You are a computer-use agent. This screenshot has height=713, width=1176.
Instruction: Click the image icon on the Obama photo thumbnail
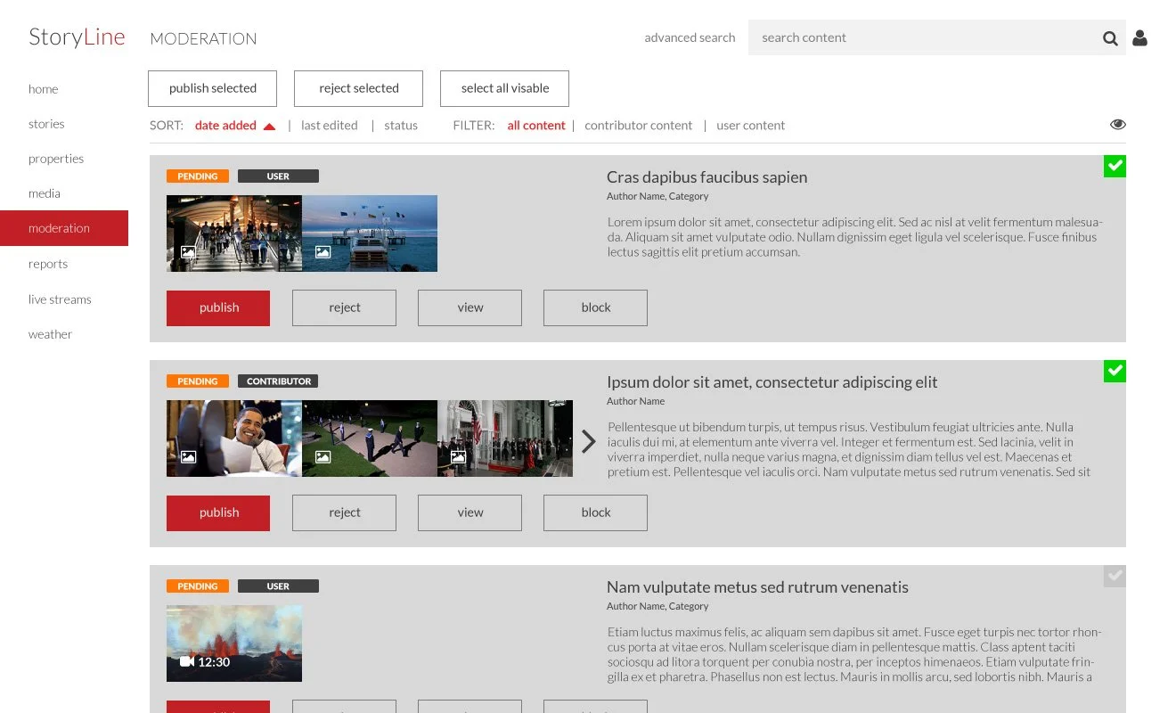(x=188, y=456)
